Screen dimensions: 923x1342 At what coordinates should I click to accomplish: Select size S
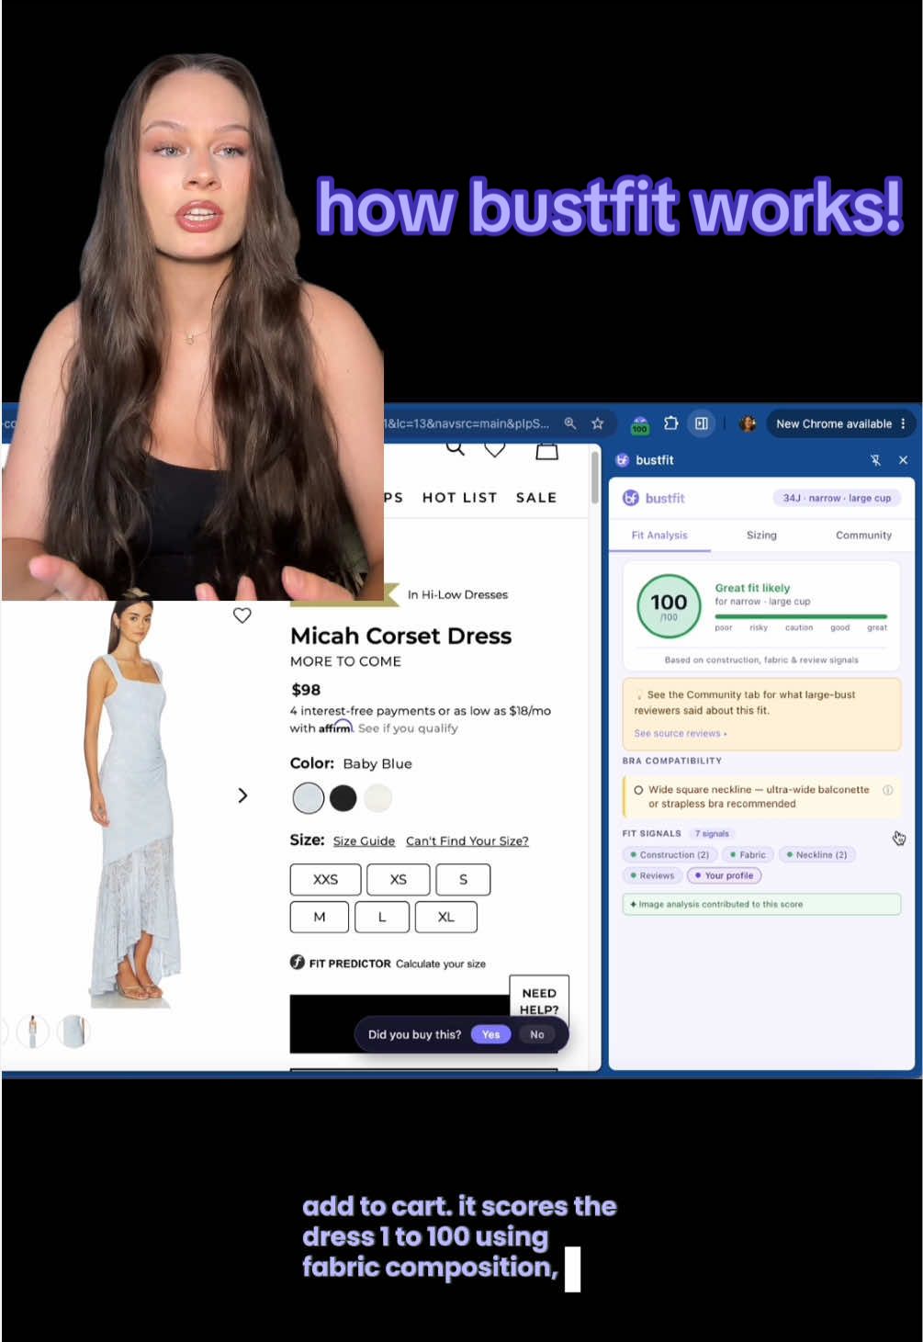(463, 879)
